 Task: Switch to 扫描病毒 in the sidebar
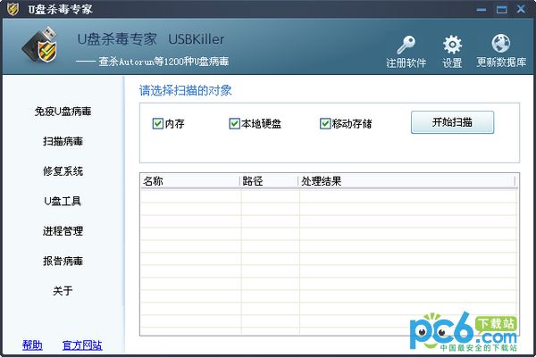click(x=63, y=141)
